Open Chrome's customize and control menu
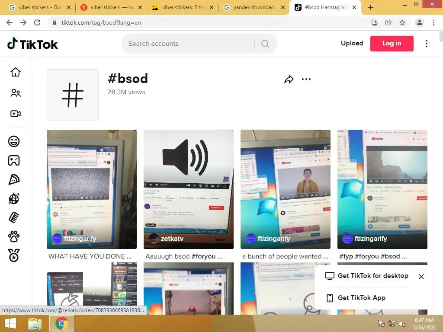This screenshot has height=332, width=443. [x=433, y=22]
